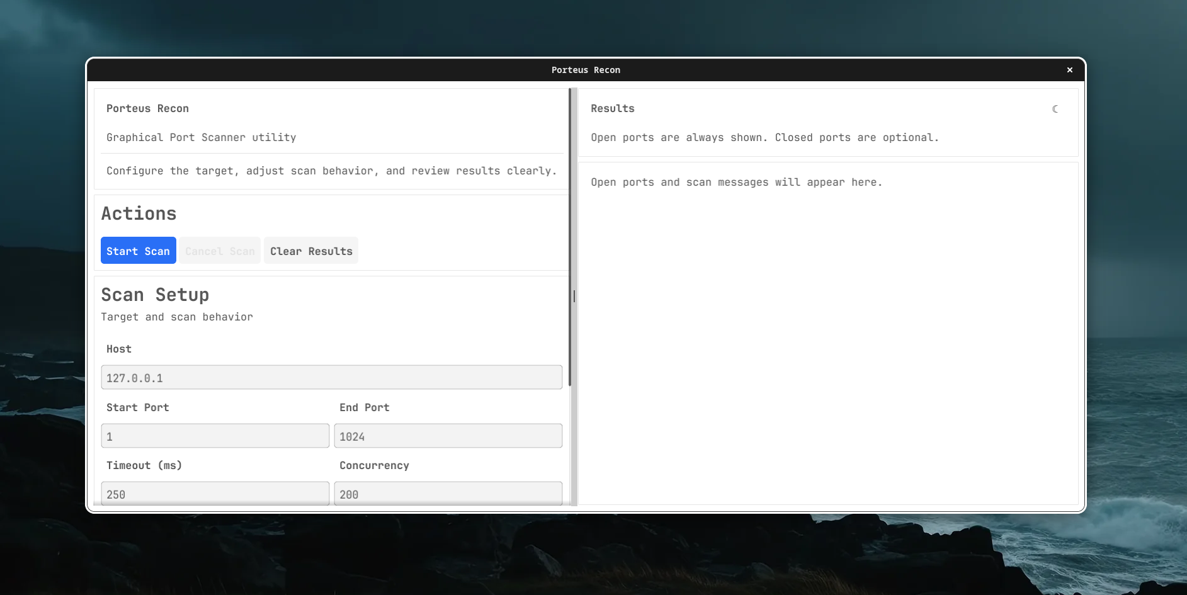
Task: Click the moon icon in the Results header
Action: point(1055,108)
